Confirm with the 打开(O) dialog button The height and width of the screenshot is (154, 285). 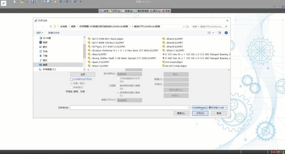[x=200, y=113]
